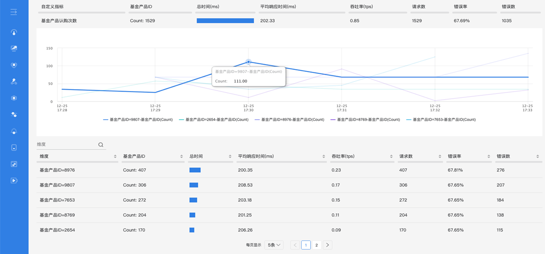Viewport: 545px width, 254px height.
Task: Open the sliders configuration sidebar icon
Action: click(14, 115)
